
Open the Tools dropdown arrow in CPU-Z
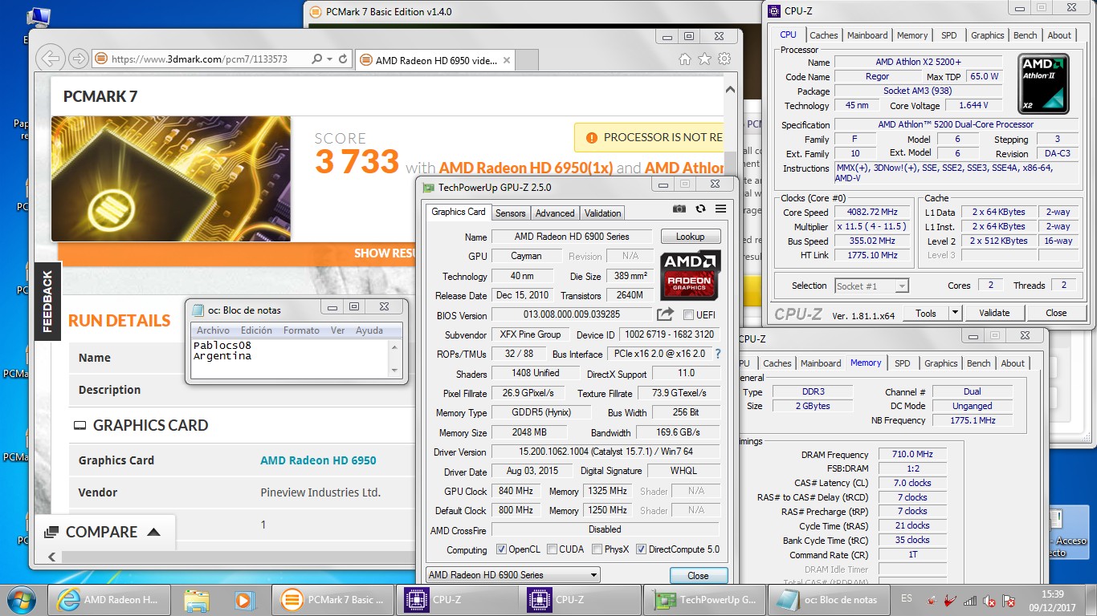(955, 313)
